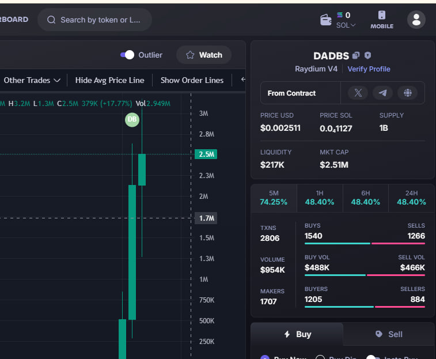Click the TXNS count 2806
The height and width of the screenshot is (359, 436).
click(x=270, y=238)
